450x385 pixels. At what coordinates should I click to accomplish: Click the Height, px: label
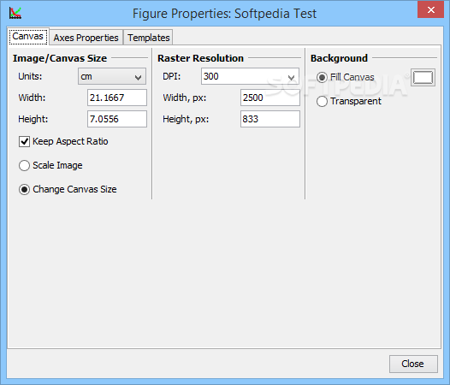[x=186, y=119]
